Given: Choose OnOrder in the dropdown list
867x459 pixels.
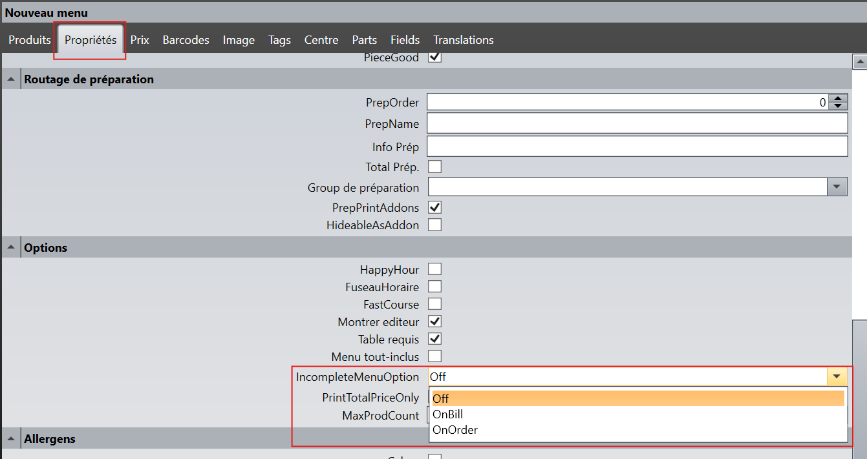Looking at the screenshot, I should coord(455,430).
